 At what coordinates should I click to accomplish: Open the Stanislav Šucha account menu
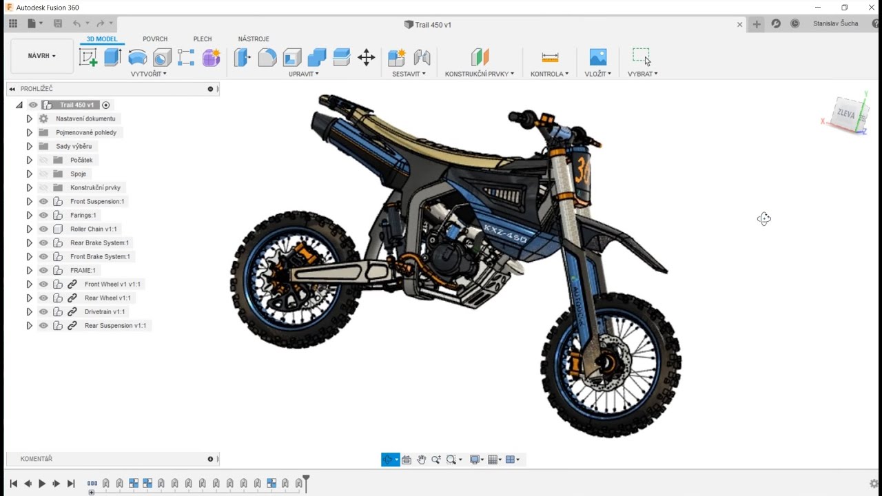(836, 24)
